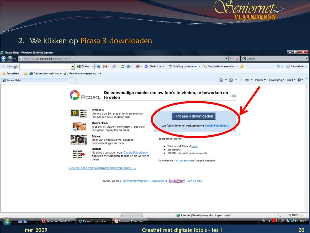Click the blue plus icon on Google Toolbar
This screenshot has height=233, width=310.
coord(128,66)
